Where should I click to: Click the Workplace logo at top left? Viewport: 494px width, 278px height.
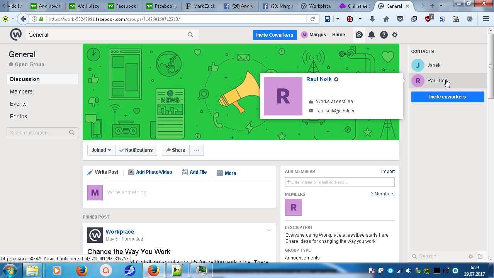(x=16, y=35)
